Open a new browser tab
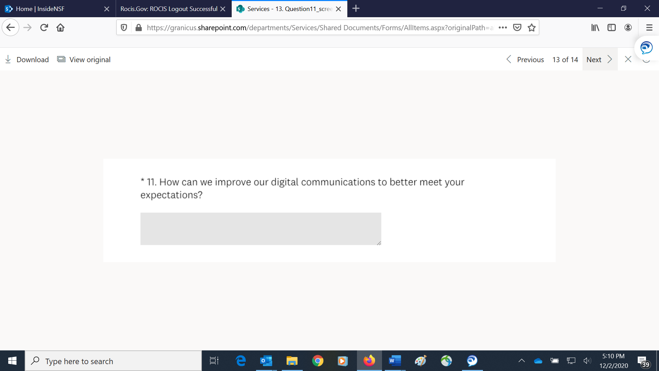 356,9
